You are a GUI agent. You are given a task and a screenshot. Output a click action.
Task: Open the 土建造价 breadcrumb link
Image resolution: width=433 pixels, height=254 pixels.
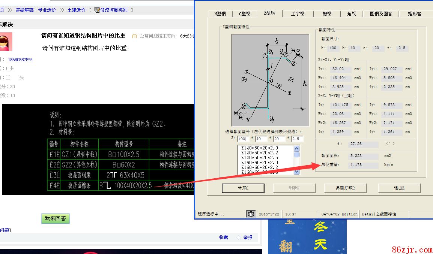[76, 10]
